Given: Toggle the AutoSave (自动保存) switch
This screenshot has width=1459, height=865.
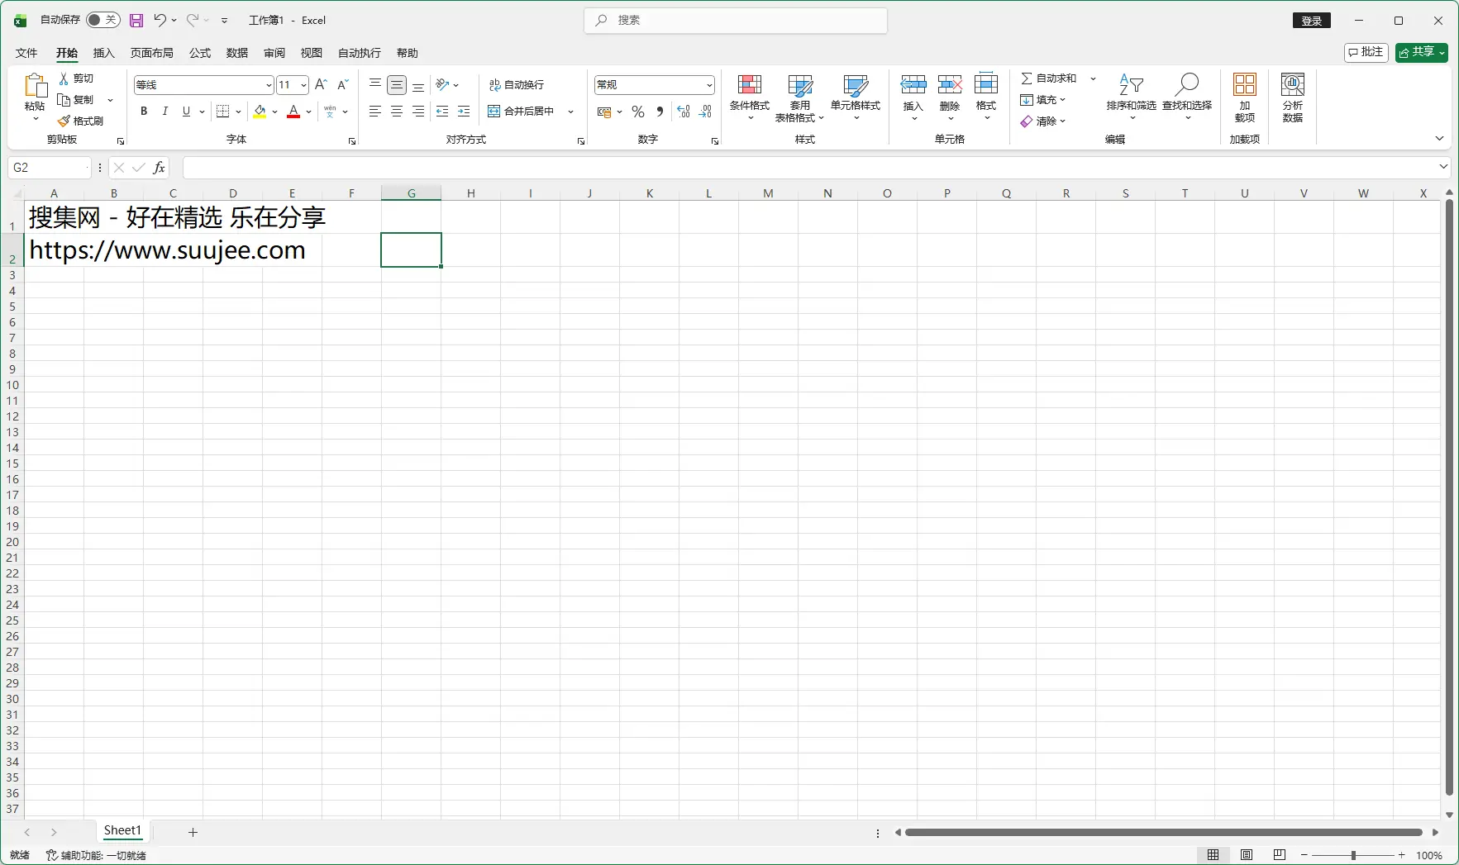Looking at the screenshot, I should click(x=103, y=20).
